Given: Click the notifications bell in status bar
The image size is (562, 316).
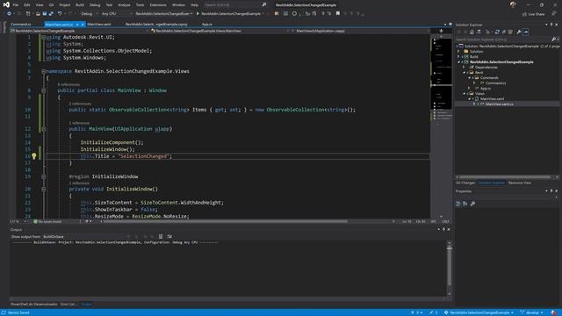Looking at the screenshot, I should pos(554,312).
